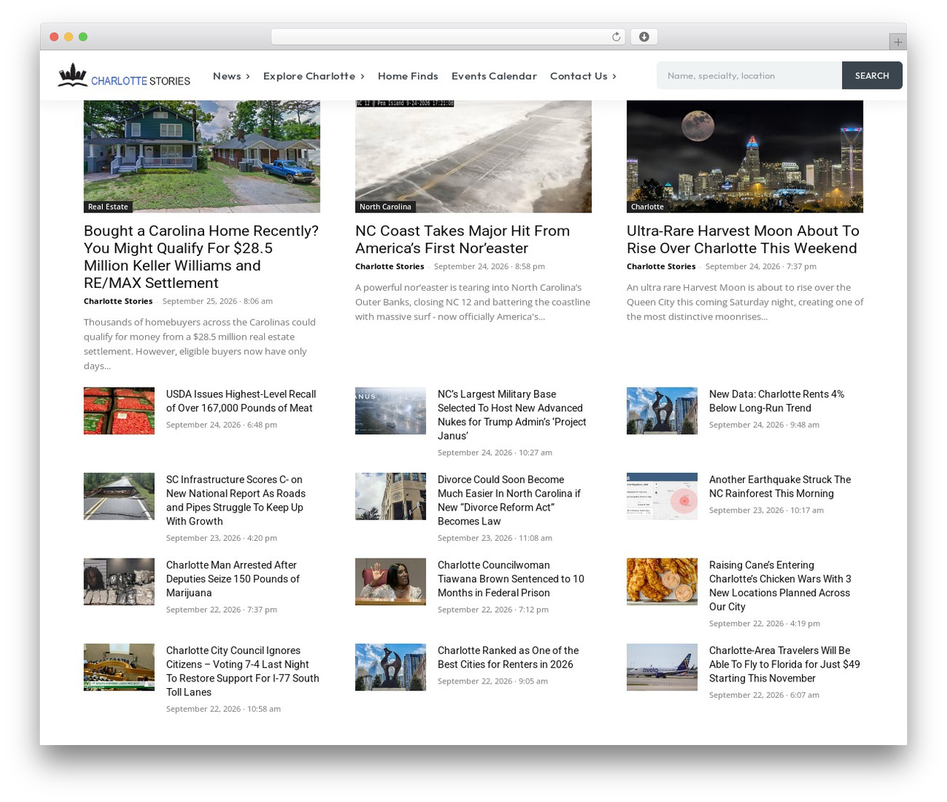Screen dimensions: 947x802
Task: Expand the News menu chevron
Action: (248, 76)
